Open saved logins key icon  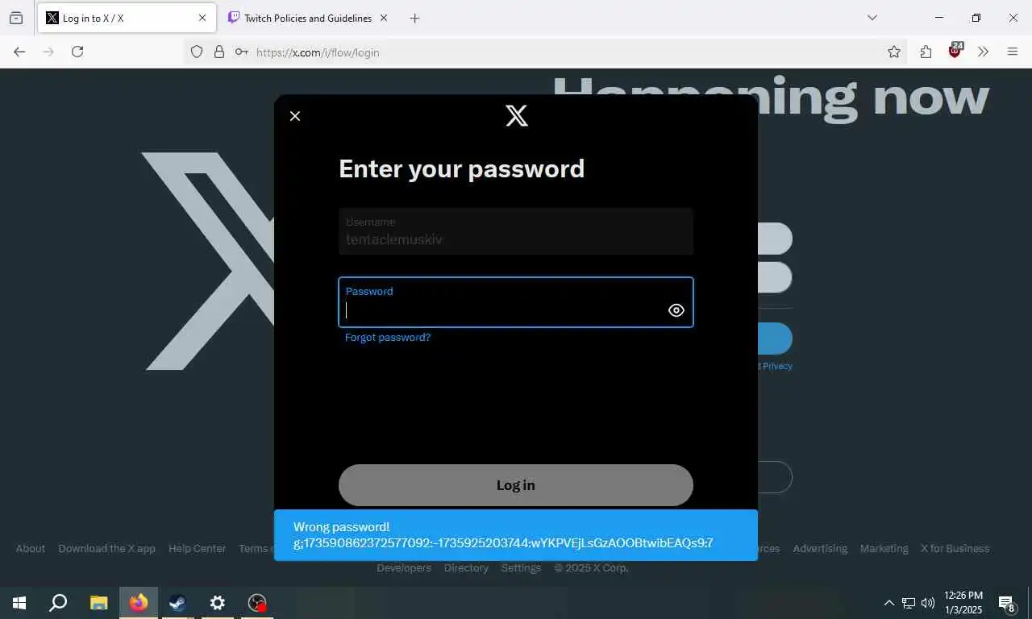pos(241,52)
